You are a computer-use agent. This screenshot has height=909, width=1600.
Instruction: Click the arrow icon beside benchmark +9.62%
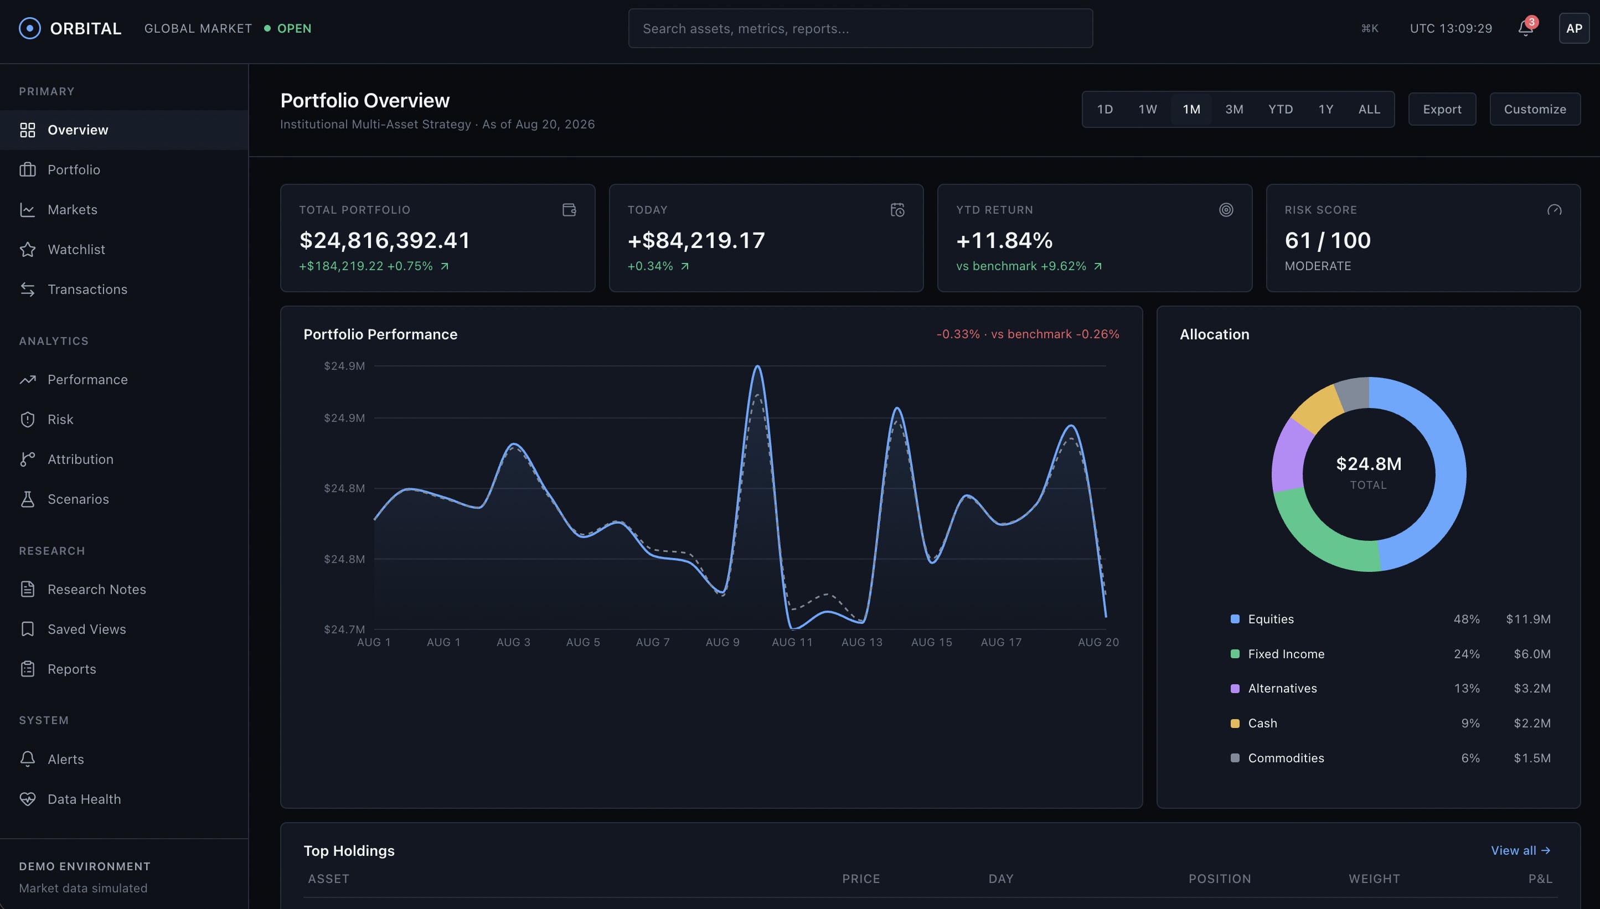(1097, 267)
